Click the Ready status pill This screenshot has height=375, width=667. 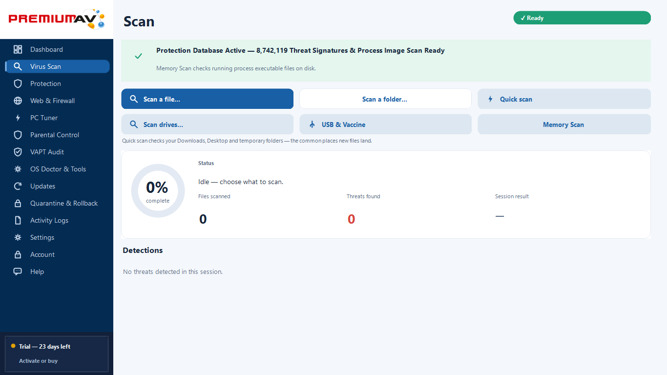[x=582, y=18]
